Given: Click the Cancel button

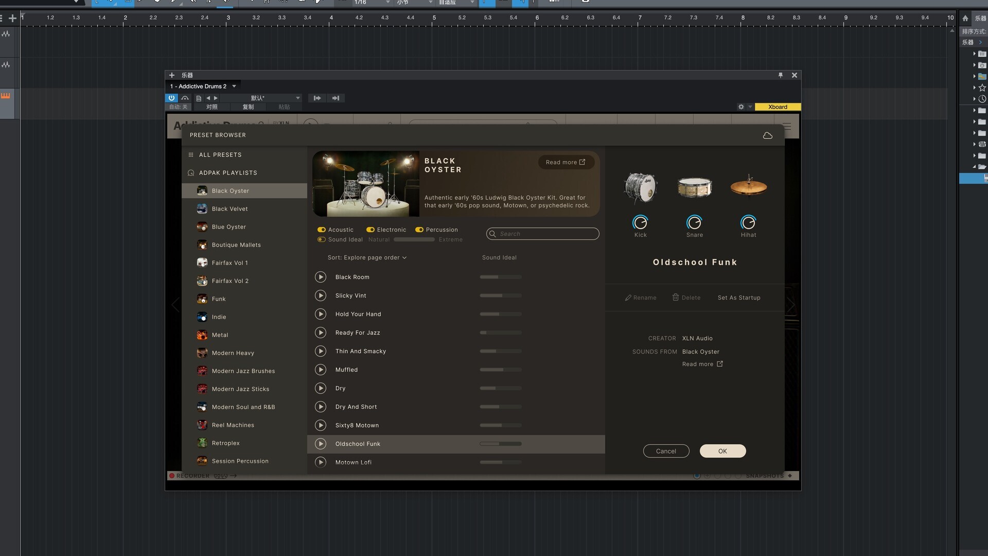Looking at the screenshot, I should click(666, 451).
